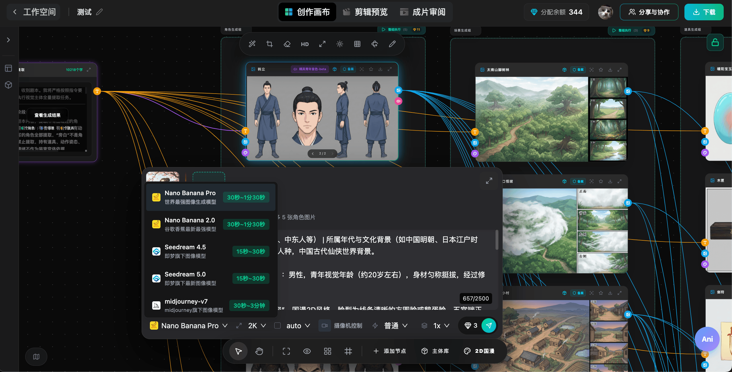Image resolution: width=732 pixels, height=372 pixels.
Task: Open the sidebar cube asset icon
Action: coord(8,85)
